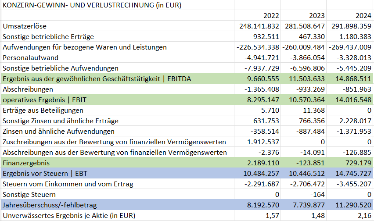This screenshot has height=221, width=374.
Task: Click the Sonstige betriebliche Erträge label cell
Action: tap(48, 37)
